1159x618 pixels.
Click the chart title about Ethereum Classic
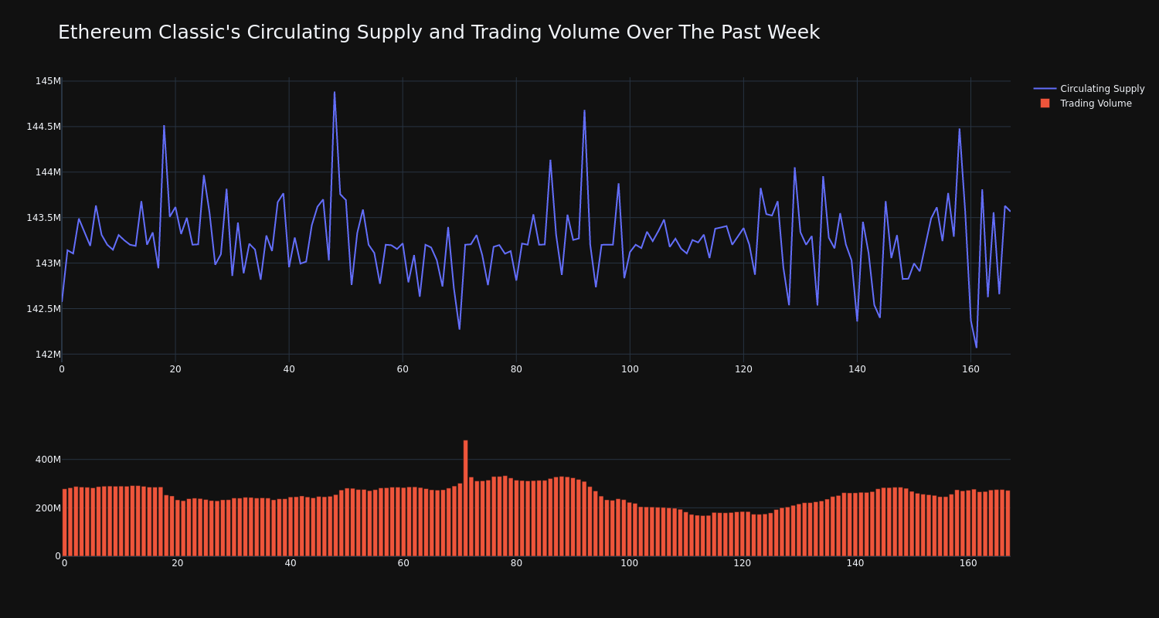click(439, 32)
